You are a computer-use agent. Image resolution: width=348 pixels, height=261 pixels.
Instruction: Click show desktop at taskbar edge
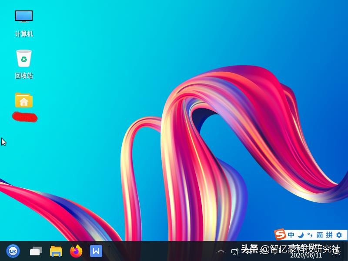tap(346, 251)
